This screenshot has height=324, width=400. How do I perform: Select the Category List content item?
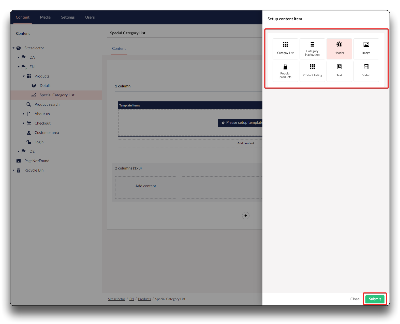(285, 49)
